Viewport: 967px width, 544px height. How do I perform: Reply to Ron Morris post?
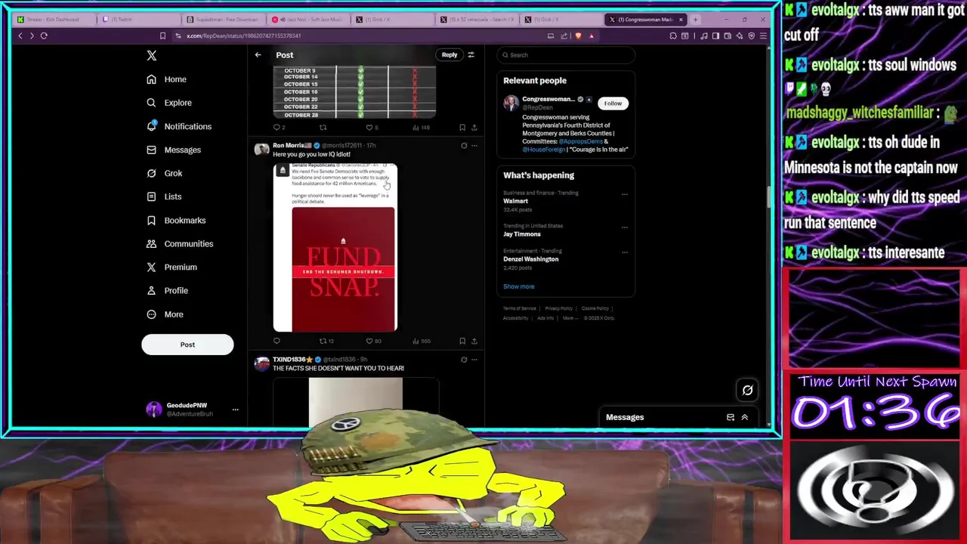277,341
